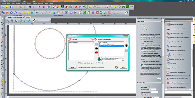Screen dimensions: 195x98
Task: Click the open folder icon
Action: coord(7,7)
